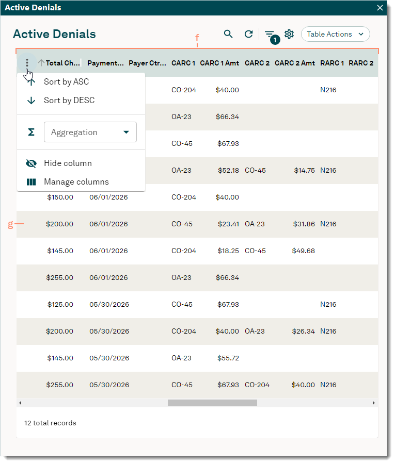Select the $52.18 CARC 1 Amt cell
Image resolution: width=395 pixels, height=464 pixels.
[228, 171]
